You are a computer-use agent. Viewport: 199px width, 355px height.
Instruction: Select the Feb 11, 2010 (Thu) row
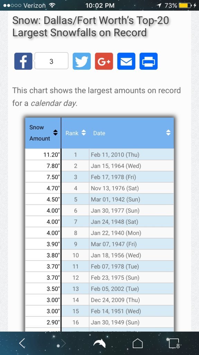pos(99,155)
